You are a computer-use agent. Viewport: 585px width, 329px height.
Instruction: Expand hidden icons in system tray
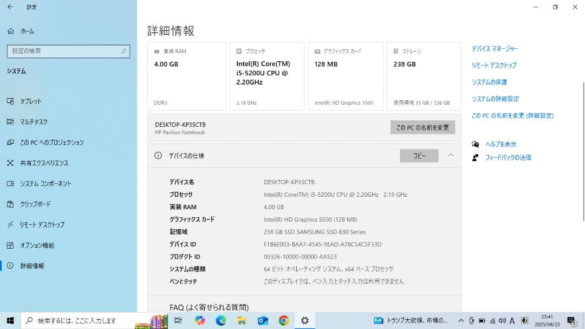coord(460,320)
